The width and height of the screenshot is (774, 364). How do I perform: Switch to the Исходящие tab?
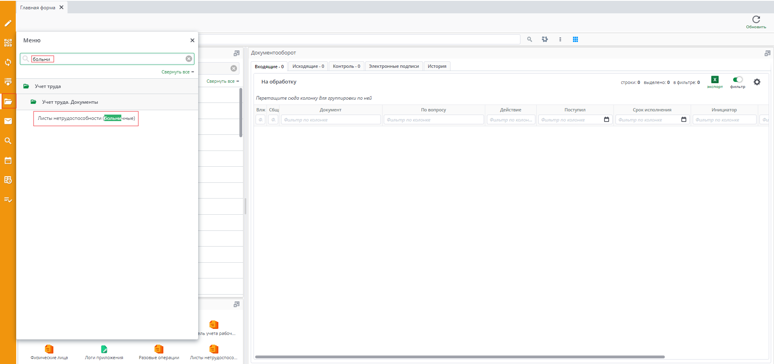coord(308,67)
